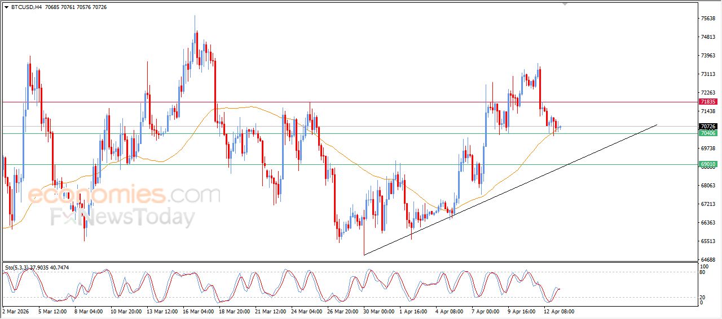Screen dimensions: 722x319
Task: Click the green 70406 price tag
Action: (707, 133)
